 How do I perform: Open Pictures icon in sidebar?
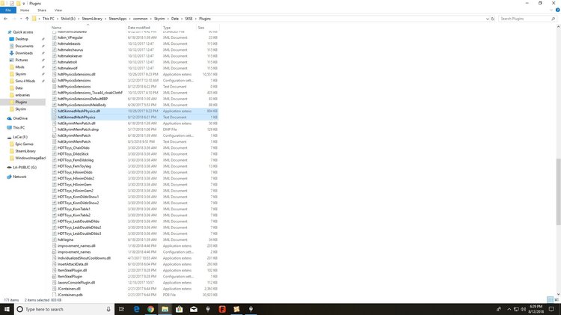pyautogui.click(x=11, y=60)
